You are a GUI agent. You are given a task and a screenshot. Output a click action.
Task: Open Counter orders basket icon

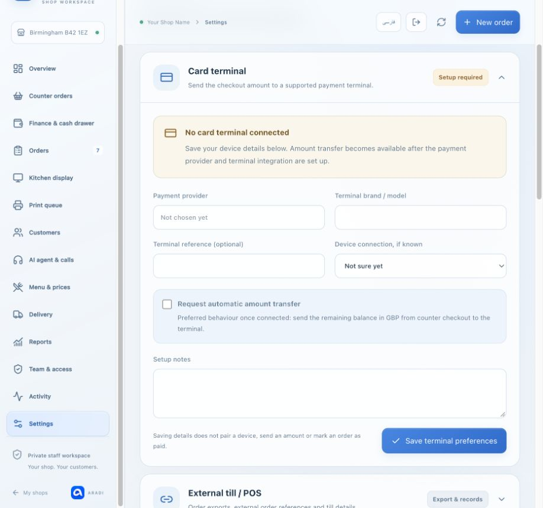(x=18, y=96)
